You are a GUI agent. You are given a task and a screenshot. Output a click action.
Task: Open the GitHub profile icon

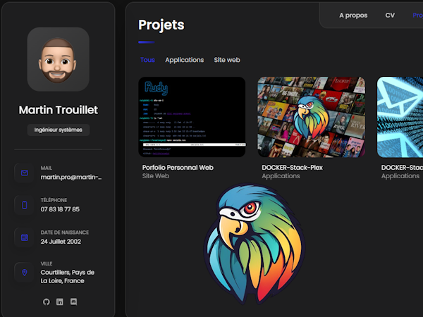(47, 302)
